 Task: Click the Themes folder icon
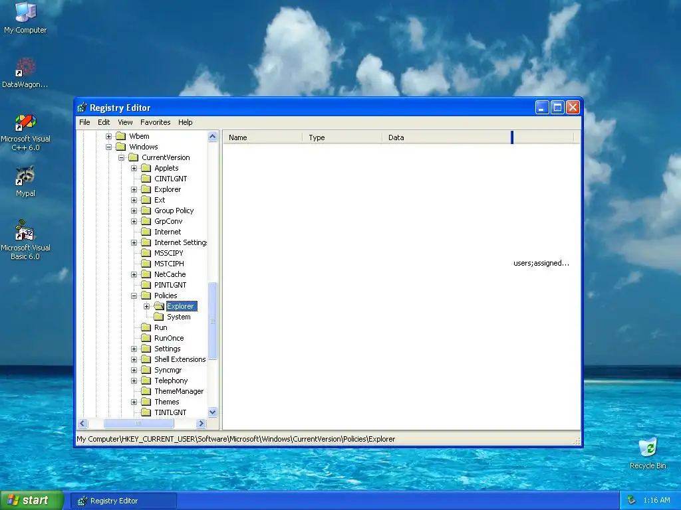pyautogui.click(x=146, y=402)
